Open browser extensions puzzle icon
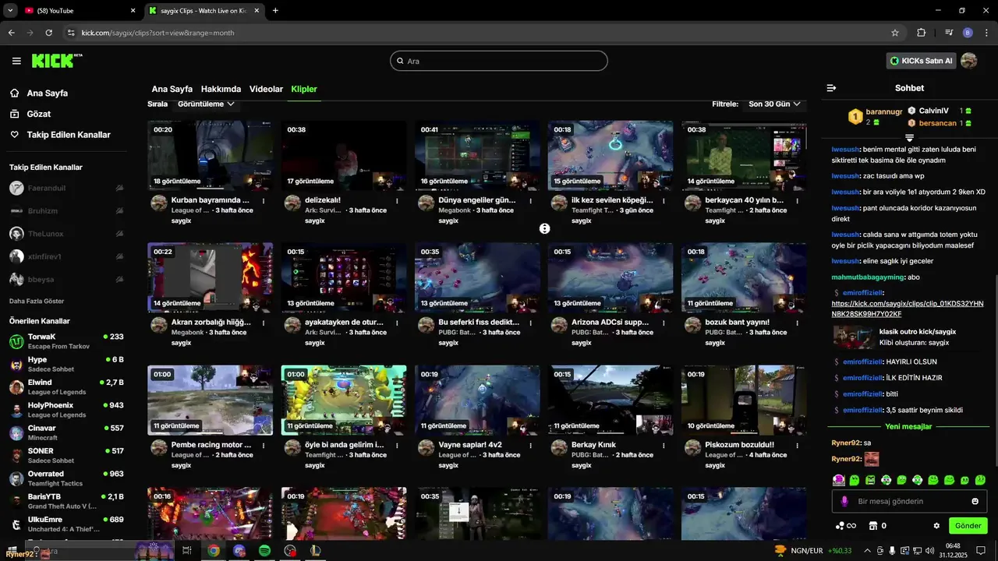This screenshot has height=561, width=998. (x=921, y=33)
